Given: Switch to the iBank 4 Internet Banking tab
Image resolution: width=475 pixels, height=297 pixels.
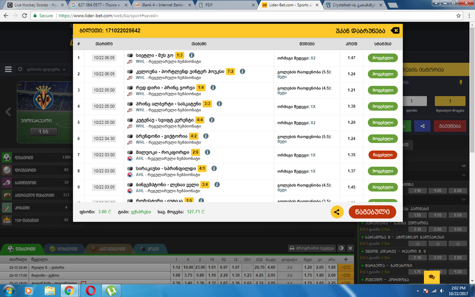Looking at the screenshot, I should coord(163,5).
